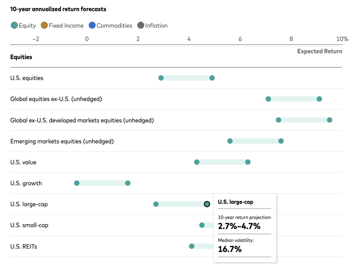Image resolution: width=354 pixels, height=264 pixels.
Task: Click the U.S. large-cap tooltip title
Action: [x=235, y=202]
